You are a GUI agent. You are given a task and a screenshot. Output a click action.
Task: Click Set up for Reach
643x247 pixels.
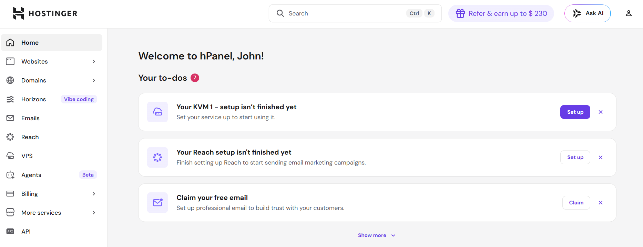[575, 157]
